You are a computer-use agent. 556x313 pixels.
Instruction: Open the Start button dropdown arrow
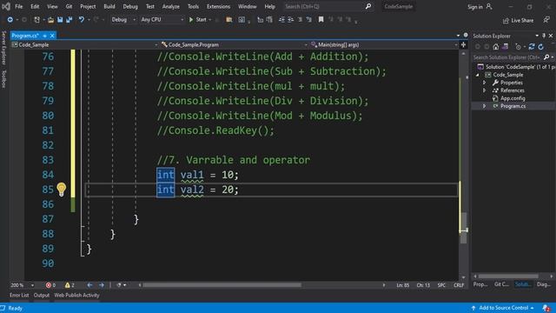point(210,20)
